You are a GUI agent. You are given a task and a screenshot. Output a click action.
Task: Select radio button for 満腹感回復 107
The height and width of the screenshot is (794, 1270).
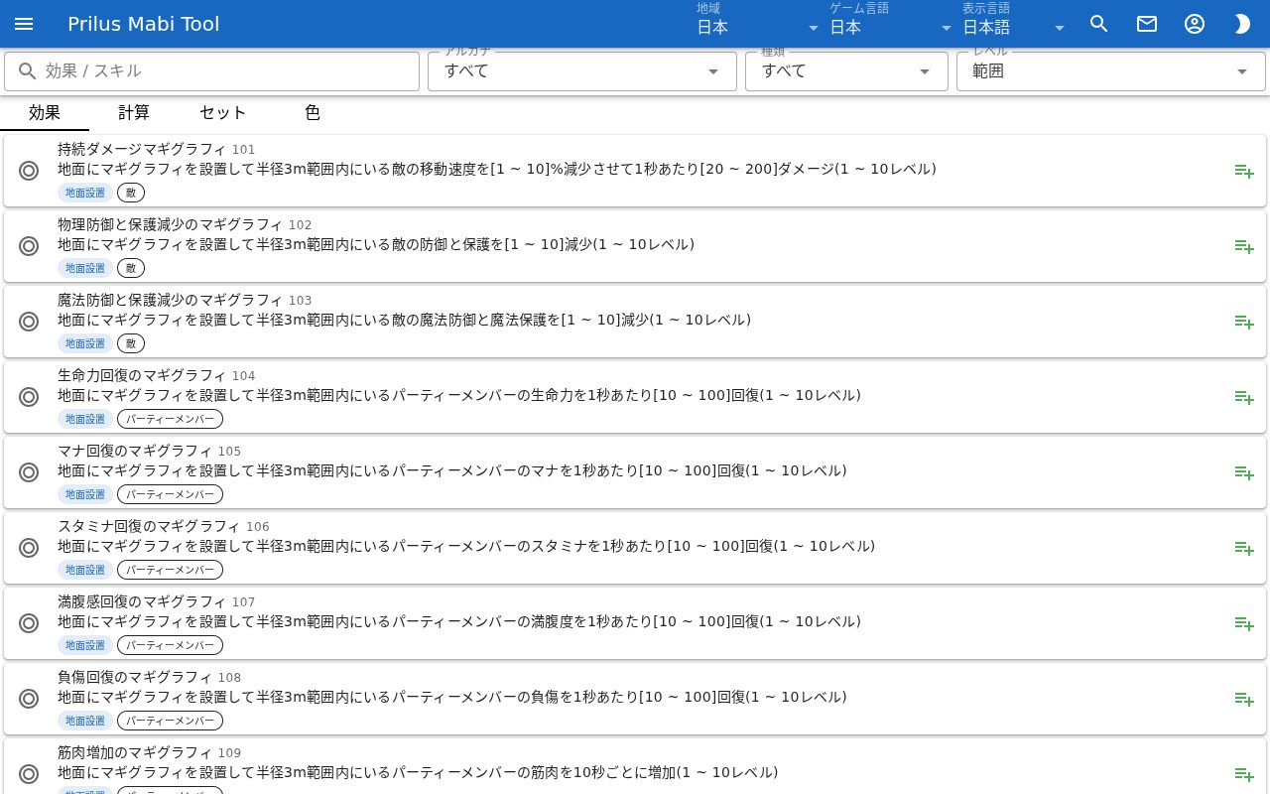tap(29, 623)
